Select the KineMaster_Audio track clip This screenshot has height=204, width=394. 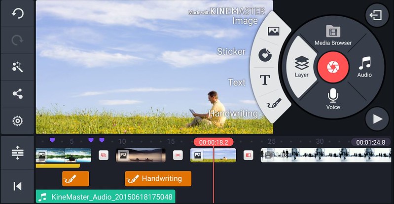click(106, 197)
